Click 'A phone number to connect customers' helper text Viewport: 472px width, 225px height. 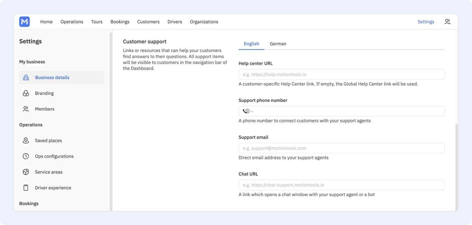pyautogui.click(x=305, y=121)
